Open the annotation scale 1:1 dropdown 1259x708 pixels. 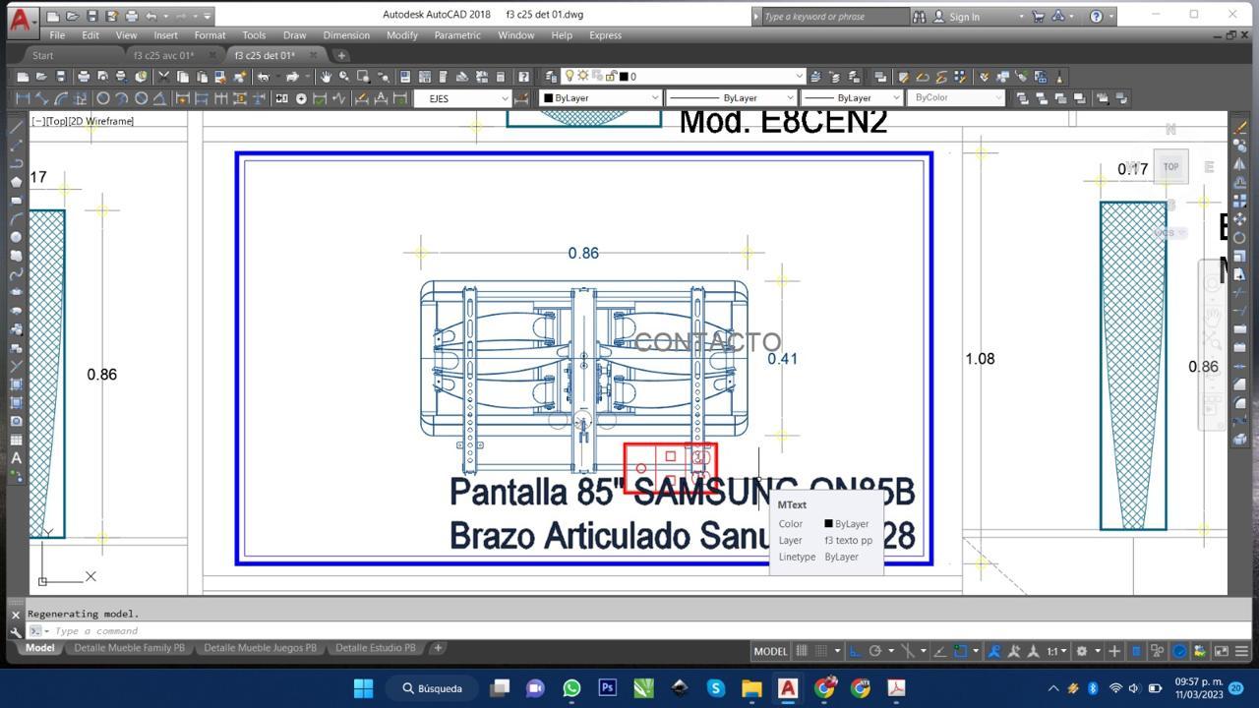(1057, 651)
